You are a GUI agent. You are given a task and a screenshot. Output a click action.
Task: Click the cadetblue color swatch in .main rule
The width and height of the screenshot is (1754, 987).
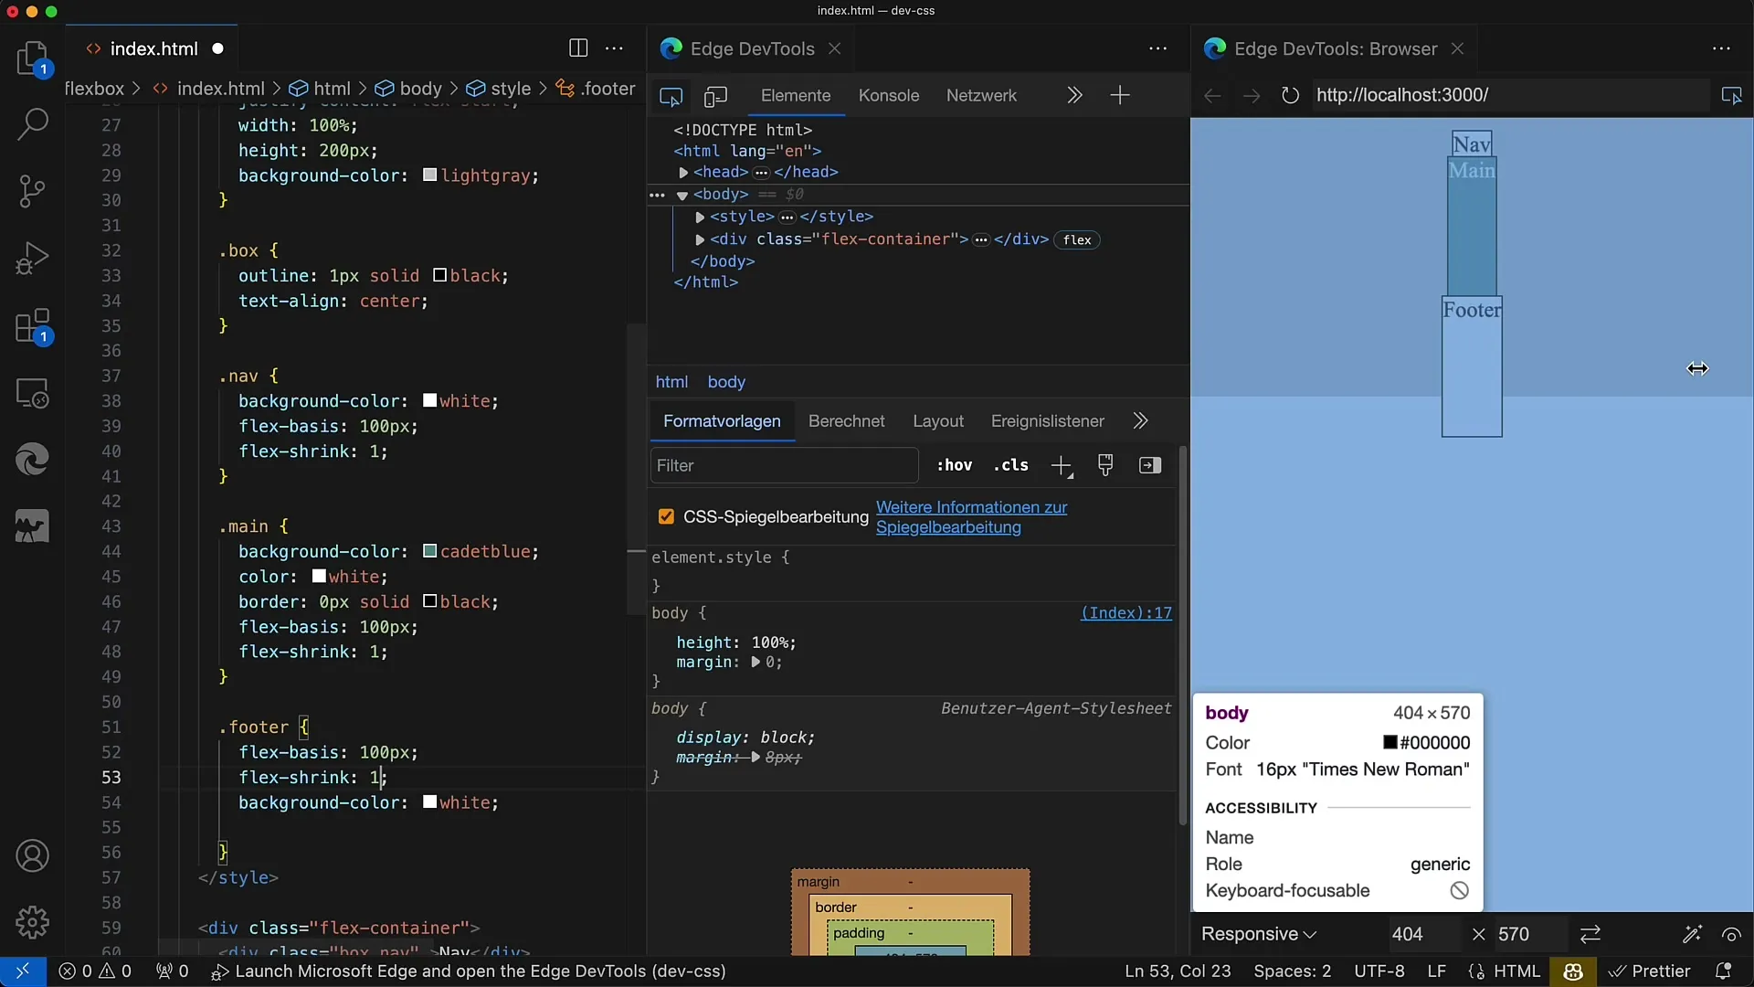[x=430, y=551]
